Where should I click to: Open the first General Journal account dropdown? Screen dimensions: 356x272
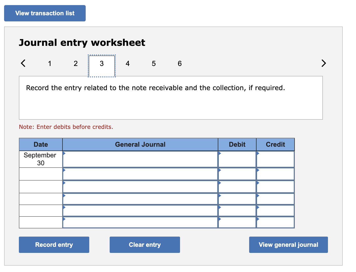[x=64, y=154]
